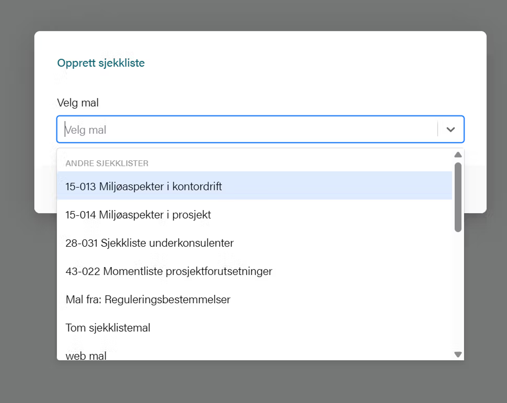Select Mal fra: Reguleringsbestemmelser
Image resolution: width=507 pixels, height=403 pixels.
pyautogui.click(x=148, y=300)
